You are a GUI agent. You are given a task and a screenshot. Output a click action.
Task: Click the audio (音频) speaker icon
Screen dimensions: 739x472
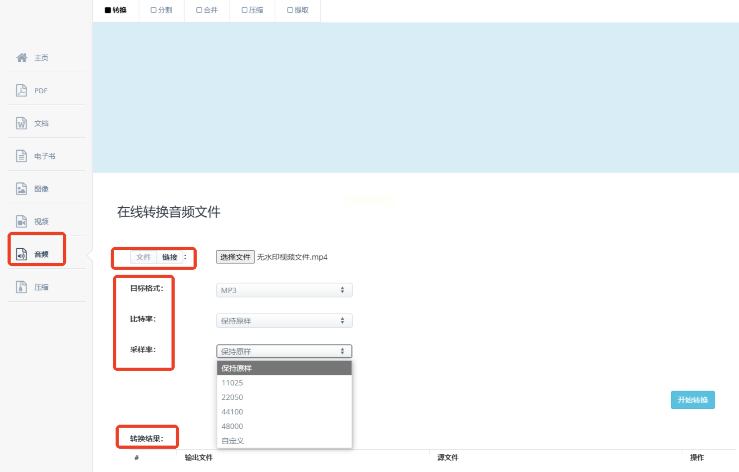(x=21, y=254)
